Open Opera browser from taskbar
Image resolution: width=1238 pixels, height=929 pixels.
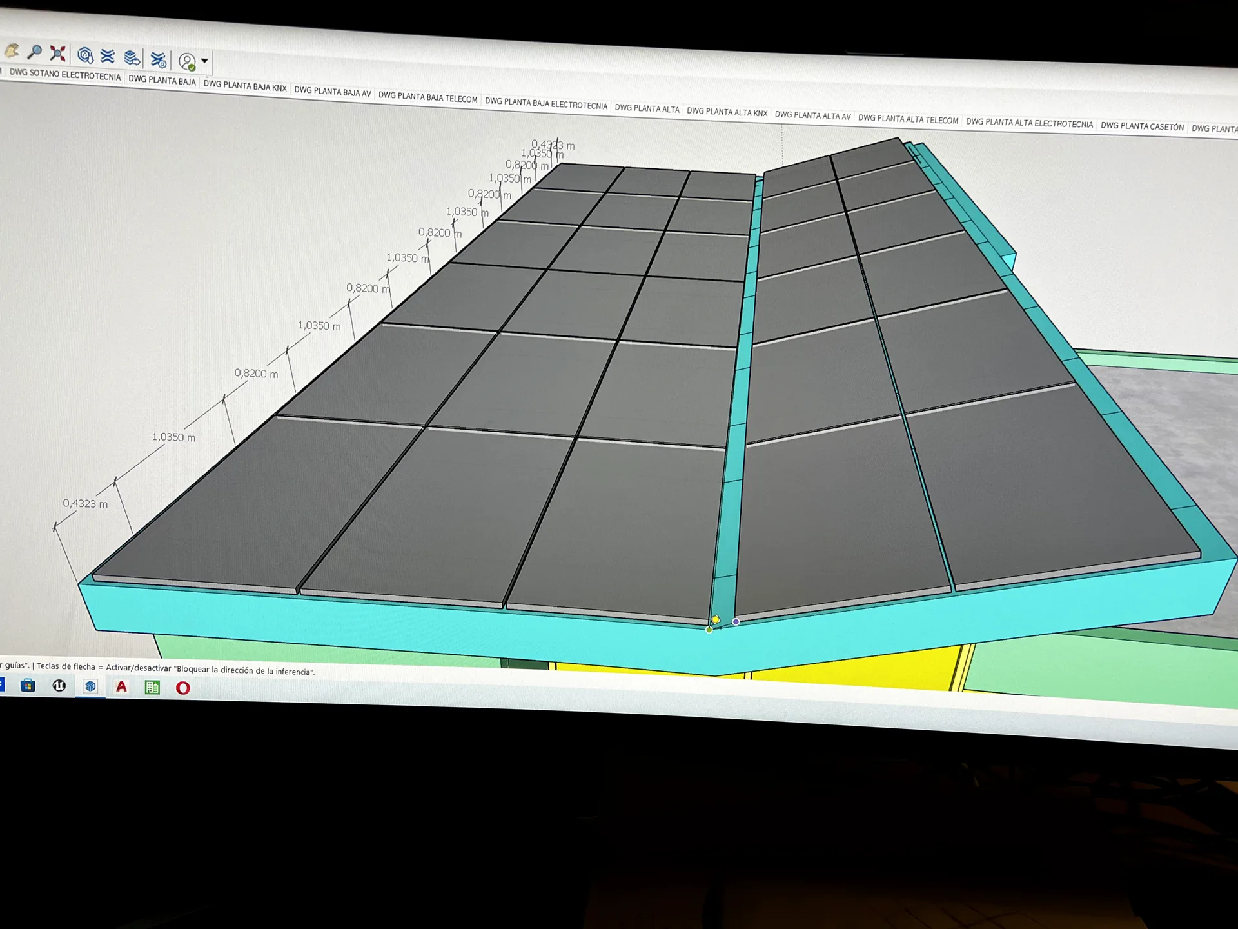(183, 688)
